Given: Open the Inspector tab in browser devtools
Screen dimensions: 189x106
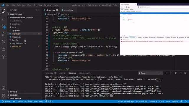Looking at the screenshot, I should [x=126, y=37].
